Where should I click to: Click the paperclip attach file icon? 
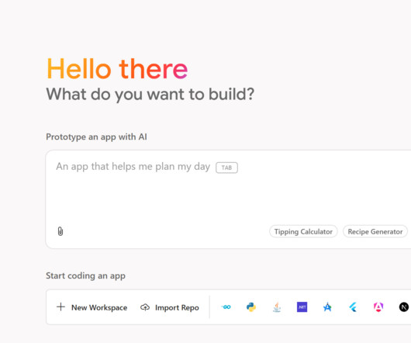(60, 231)
